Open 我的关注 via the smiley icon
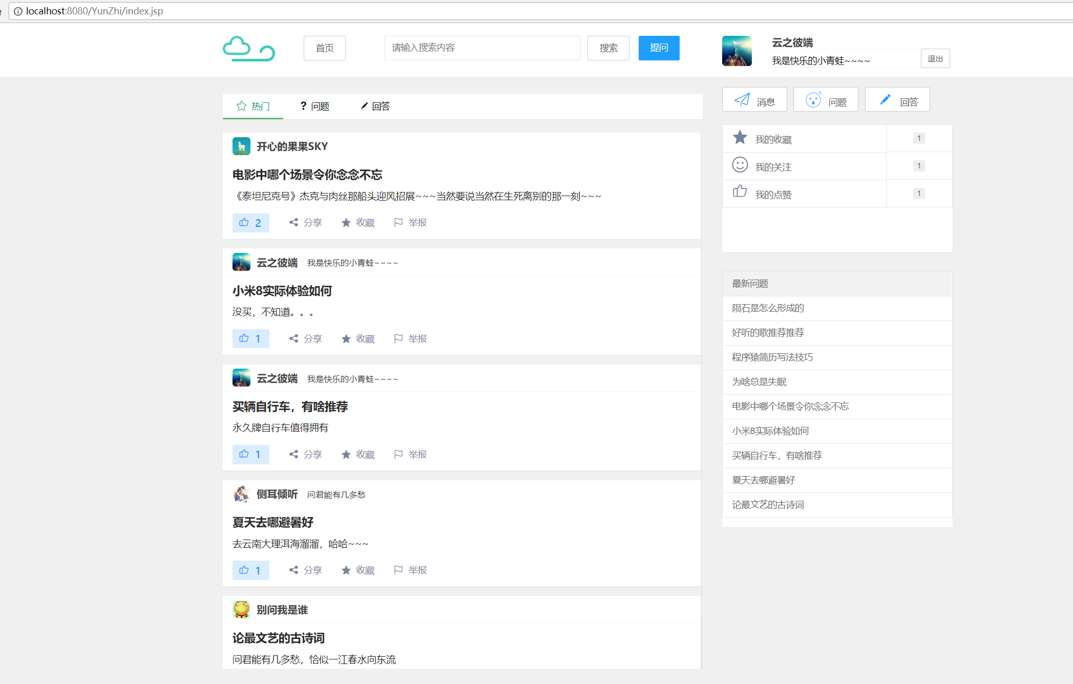Screen dimensions: 1073x684 740,165
